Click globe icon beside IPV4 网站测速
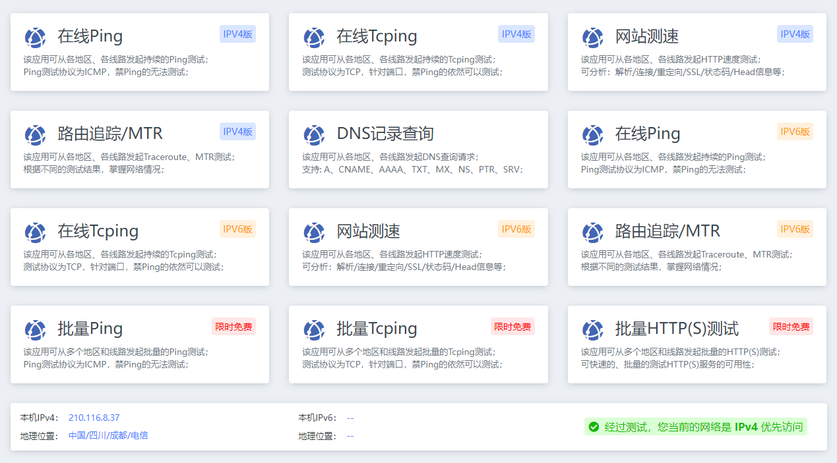Viewport: 837px width, 463px height. 592,38
